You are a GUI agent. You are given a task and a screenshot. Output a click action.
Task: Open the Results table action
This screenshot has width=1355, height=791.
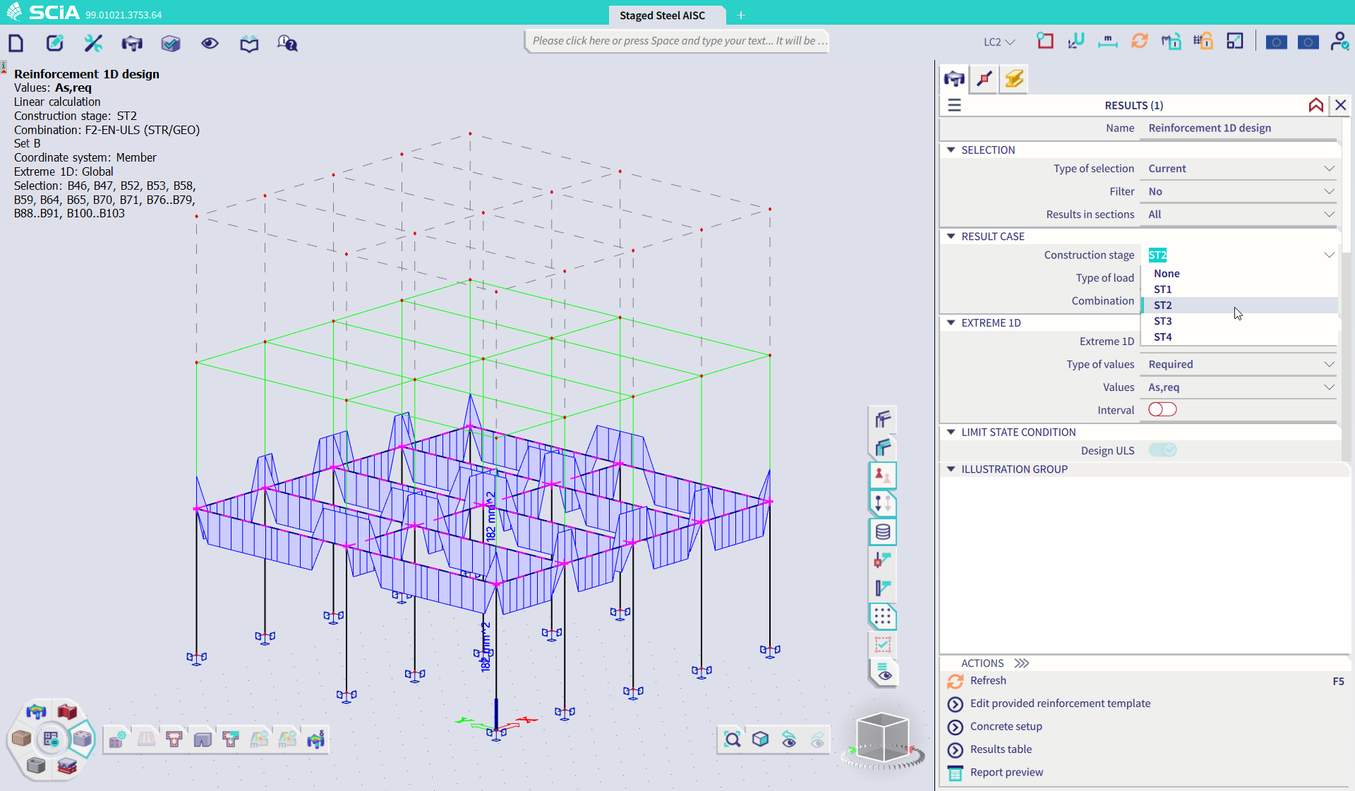(x=1001, y=749)
